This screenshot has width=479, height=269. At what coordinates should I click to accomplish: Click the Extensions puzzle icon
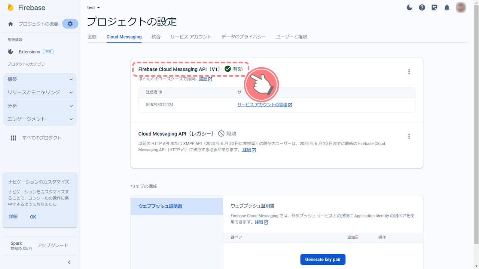pyautogui.click(x=10, y=52)
